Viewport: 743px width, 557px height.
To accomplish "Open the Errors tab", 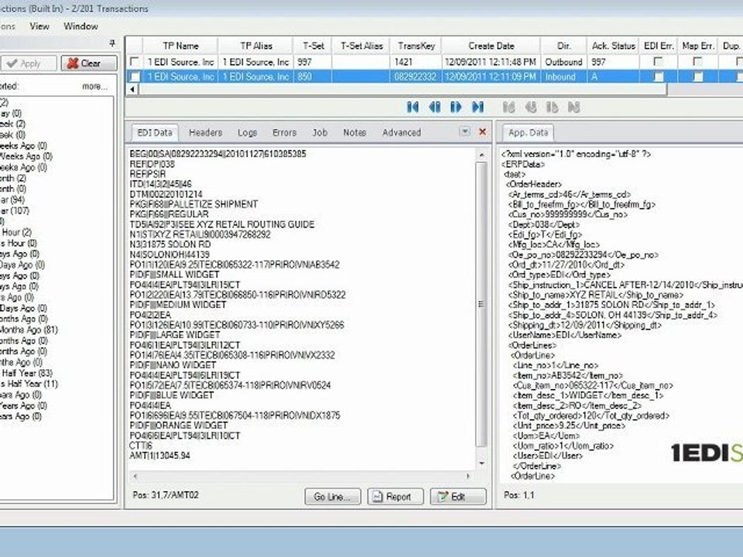I will pos(284,132).
